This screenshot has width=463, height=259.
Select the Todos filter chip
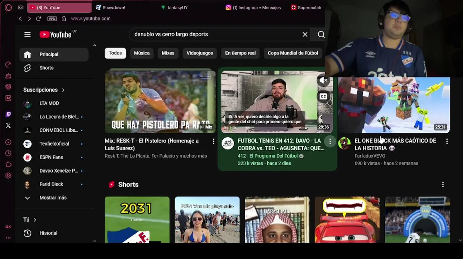coord(115,53)
